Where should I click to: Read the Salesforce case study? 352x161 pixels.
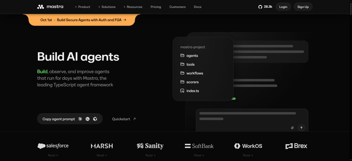click(x=53, y=155)
